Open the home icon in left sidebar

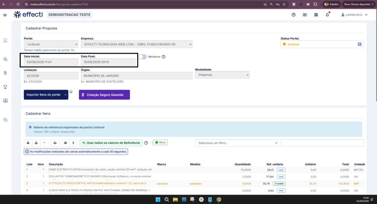[5, 40]
